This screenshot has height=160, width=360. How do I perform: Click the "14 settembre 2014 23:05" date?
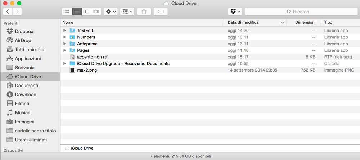click(x=252, y=70)
